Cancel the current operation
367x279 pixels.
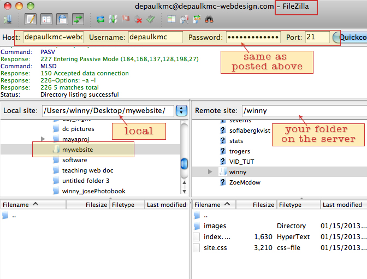126,19
